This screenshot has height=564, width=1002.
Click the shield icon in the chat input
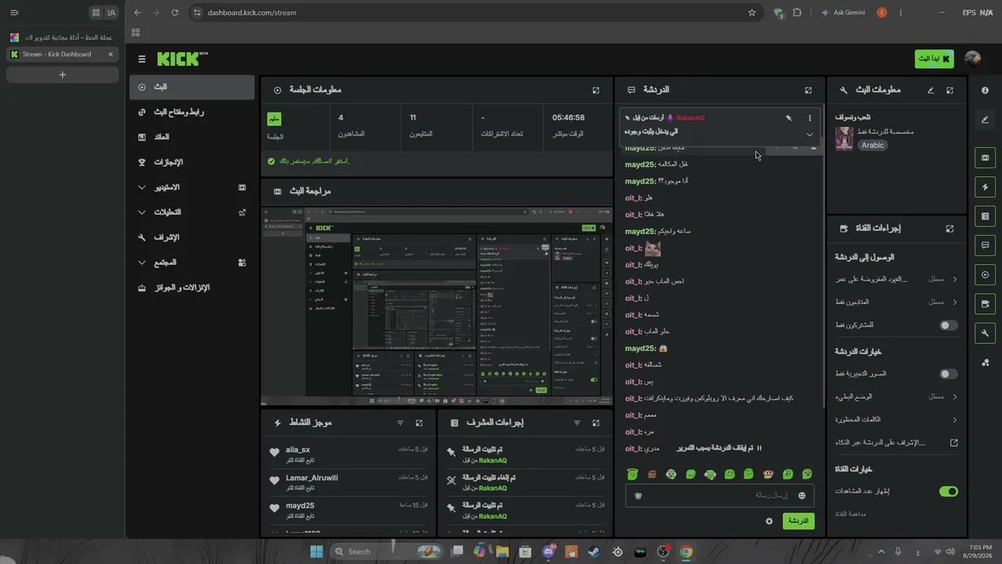click(638, 495)
